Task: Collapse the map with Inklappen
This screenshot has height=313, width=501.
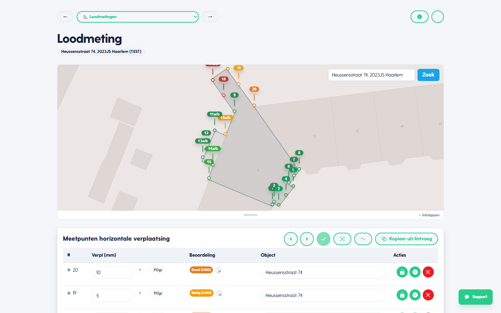Action: (429, 215)
